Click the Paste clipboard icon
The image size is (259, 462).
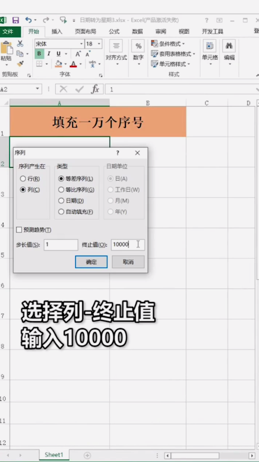6,47
